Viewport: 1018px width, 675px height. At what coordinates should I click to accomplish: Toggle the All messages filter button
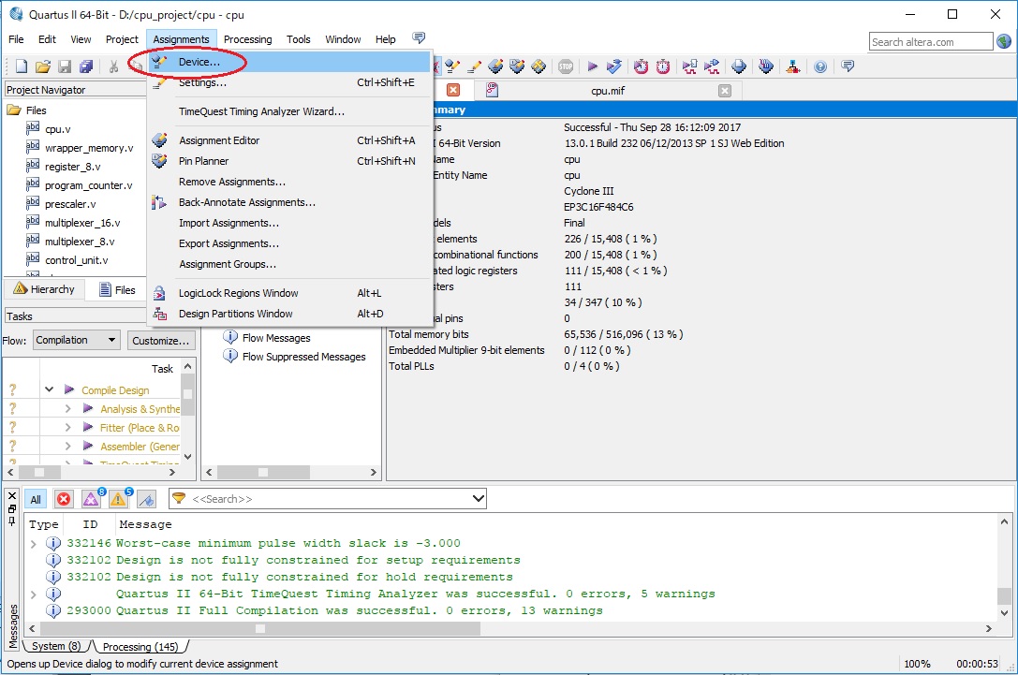pos(36,499)
